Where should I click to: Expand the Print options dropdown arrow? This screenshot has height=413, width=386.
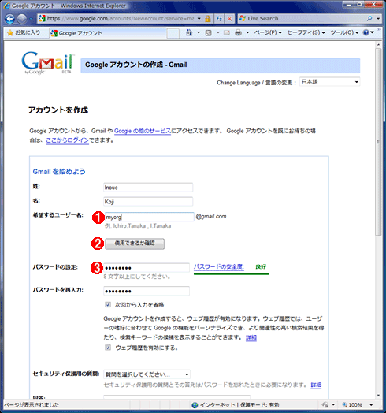tap(247, 32)
